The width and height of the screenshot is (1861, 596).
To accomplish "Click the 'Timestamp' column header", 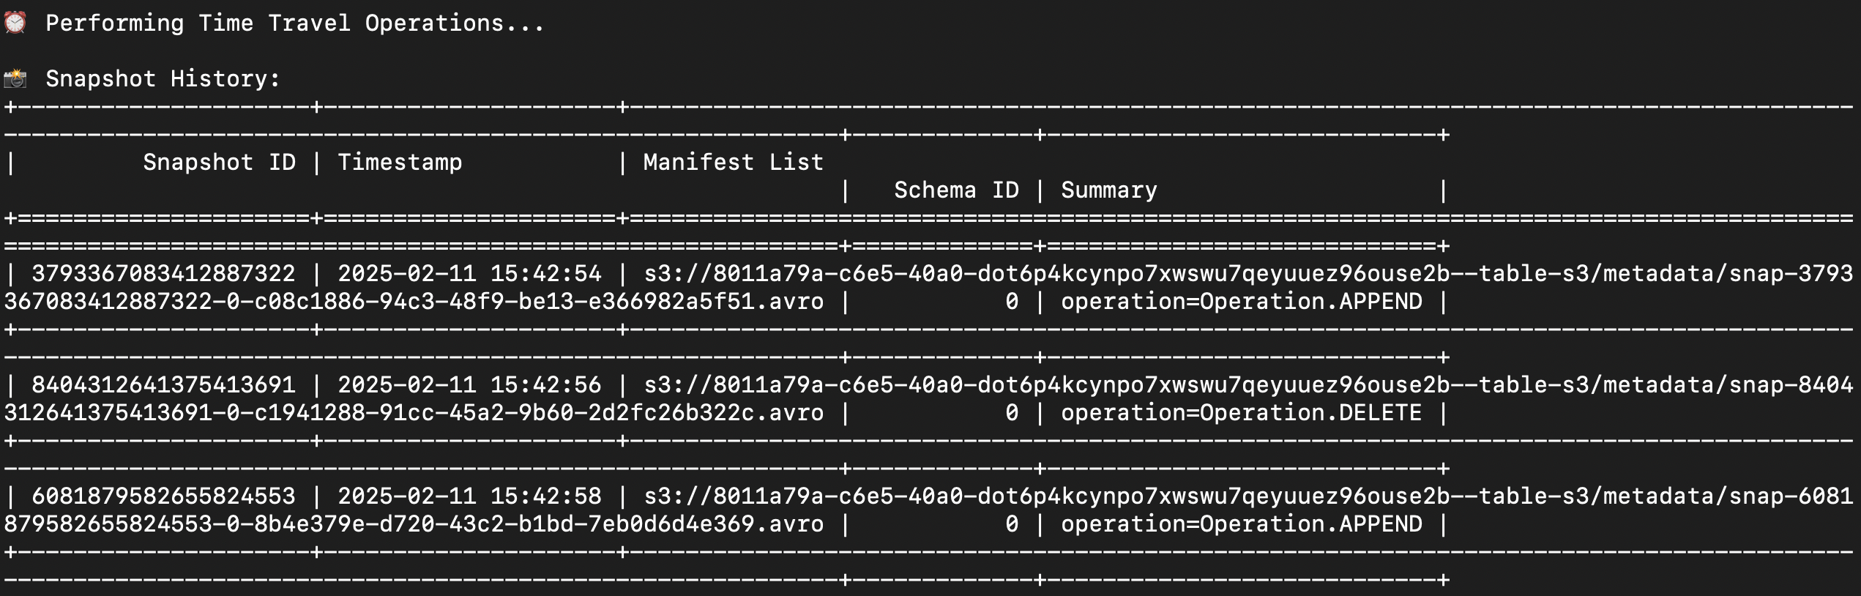I will (x=400, y=163).
